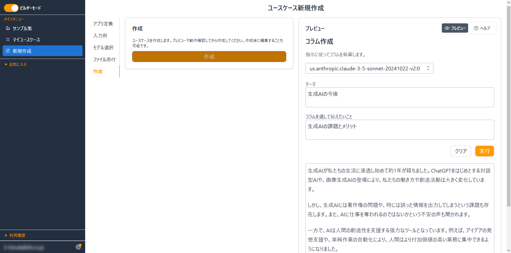Click the メインメニュー heading
511x253 pixels.
14,19
